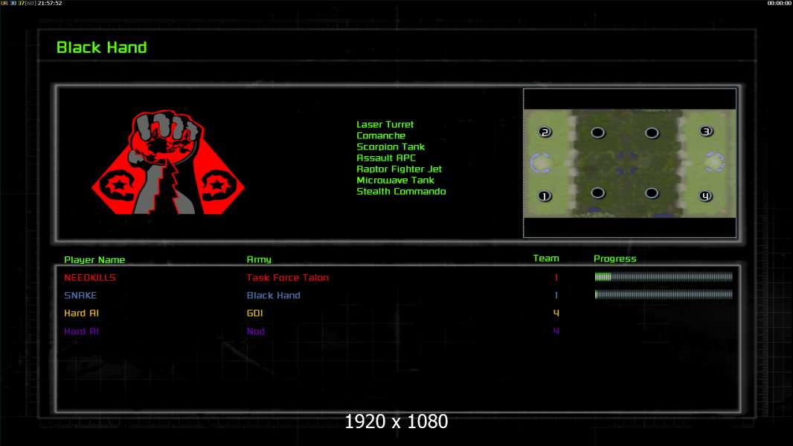Select the yellow Hard AI player
Viewport: 793px width, 446px height.
coord(81,313)
